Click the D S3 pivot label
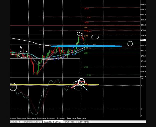Viewport: 156px width, 127px height. click(86, 53)
